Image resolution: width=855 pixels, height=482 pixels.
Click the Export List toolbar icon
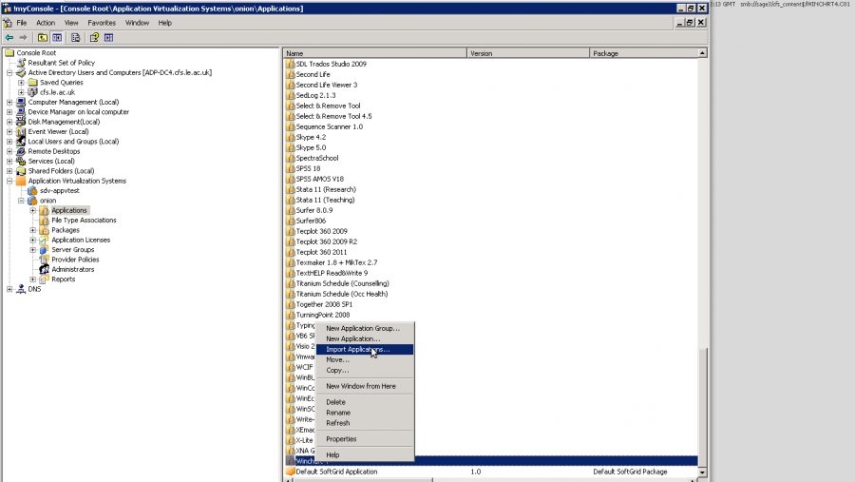[75, 38]
